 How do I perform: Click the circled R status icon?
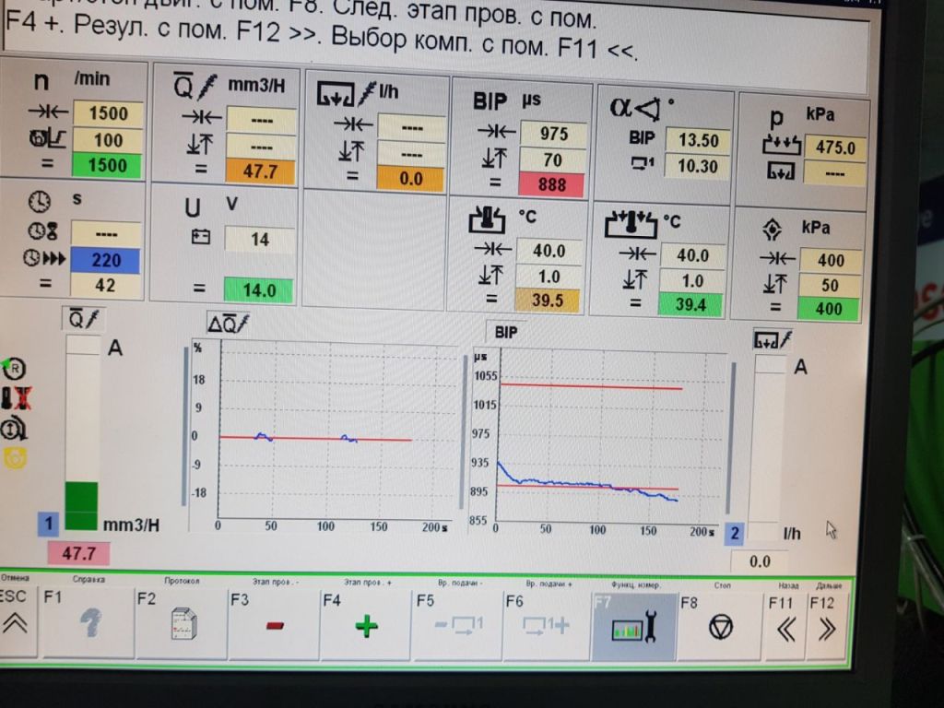13,369
